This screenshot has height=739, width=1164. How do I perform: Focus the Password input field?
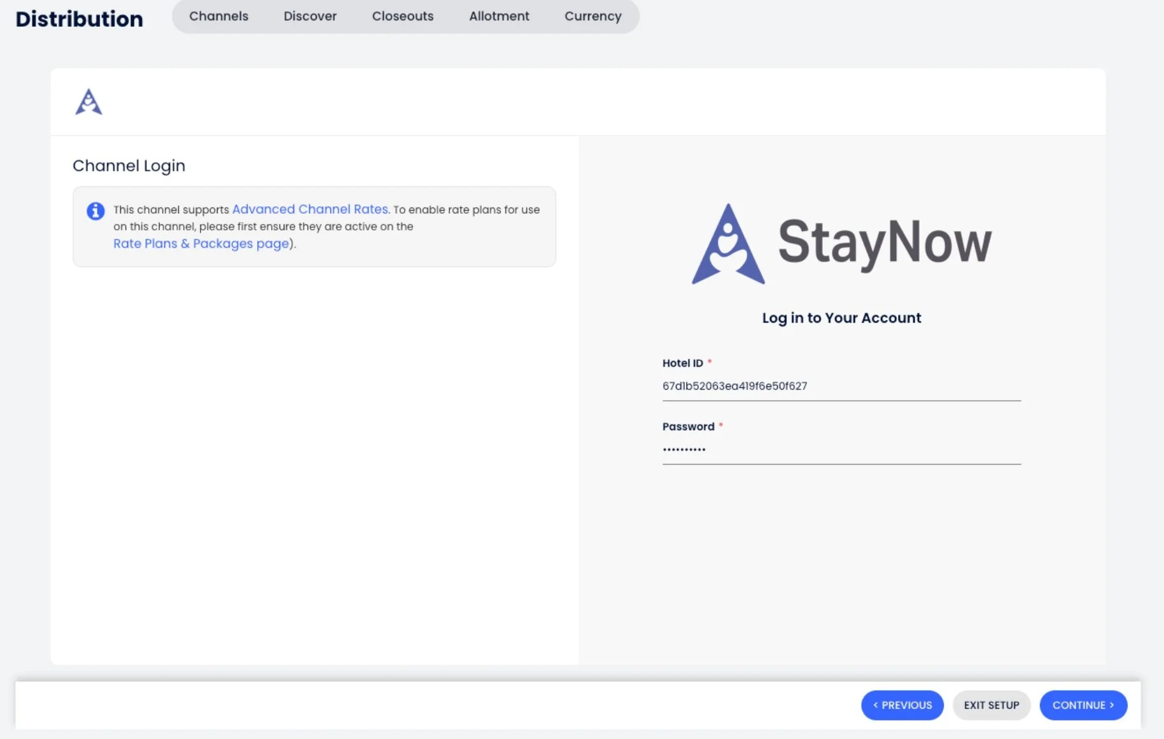coord(841,449)
